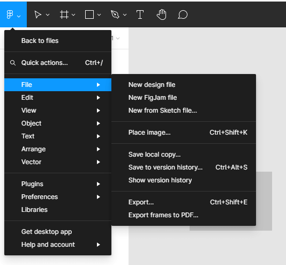This screenshot has width=286, height=265.
Task: Expand the Frame tool dropdown chevron
Action: [x=73, y=15]
